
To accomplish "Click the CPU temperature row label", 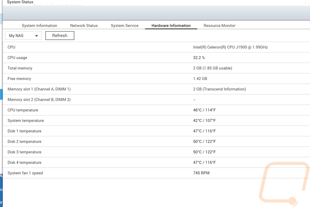I will 23,110.
